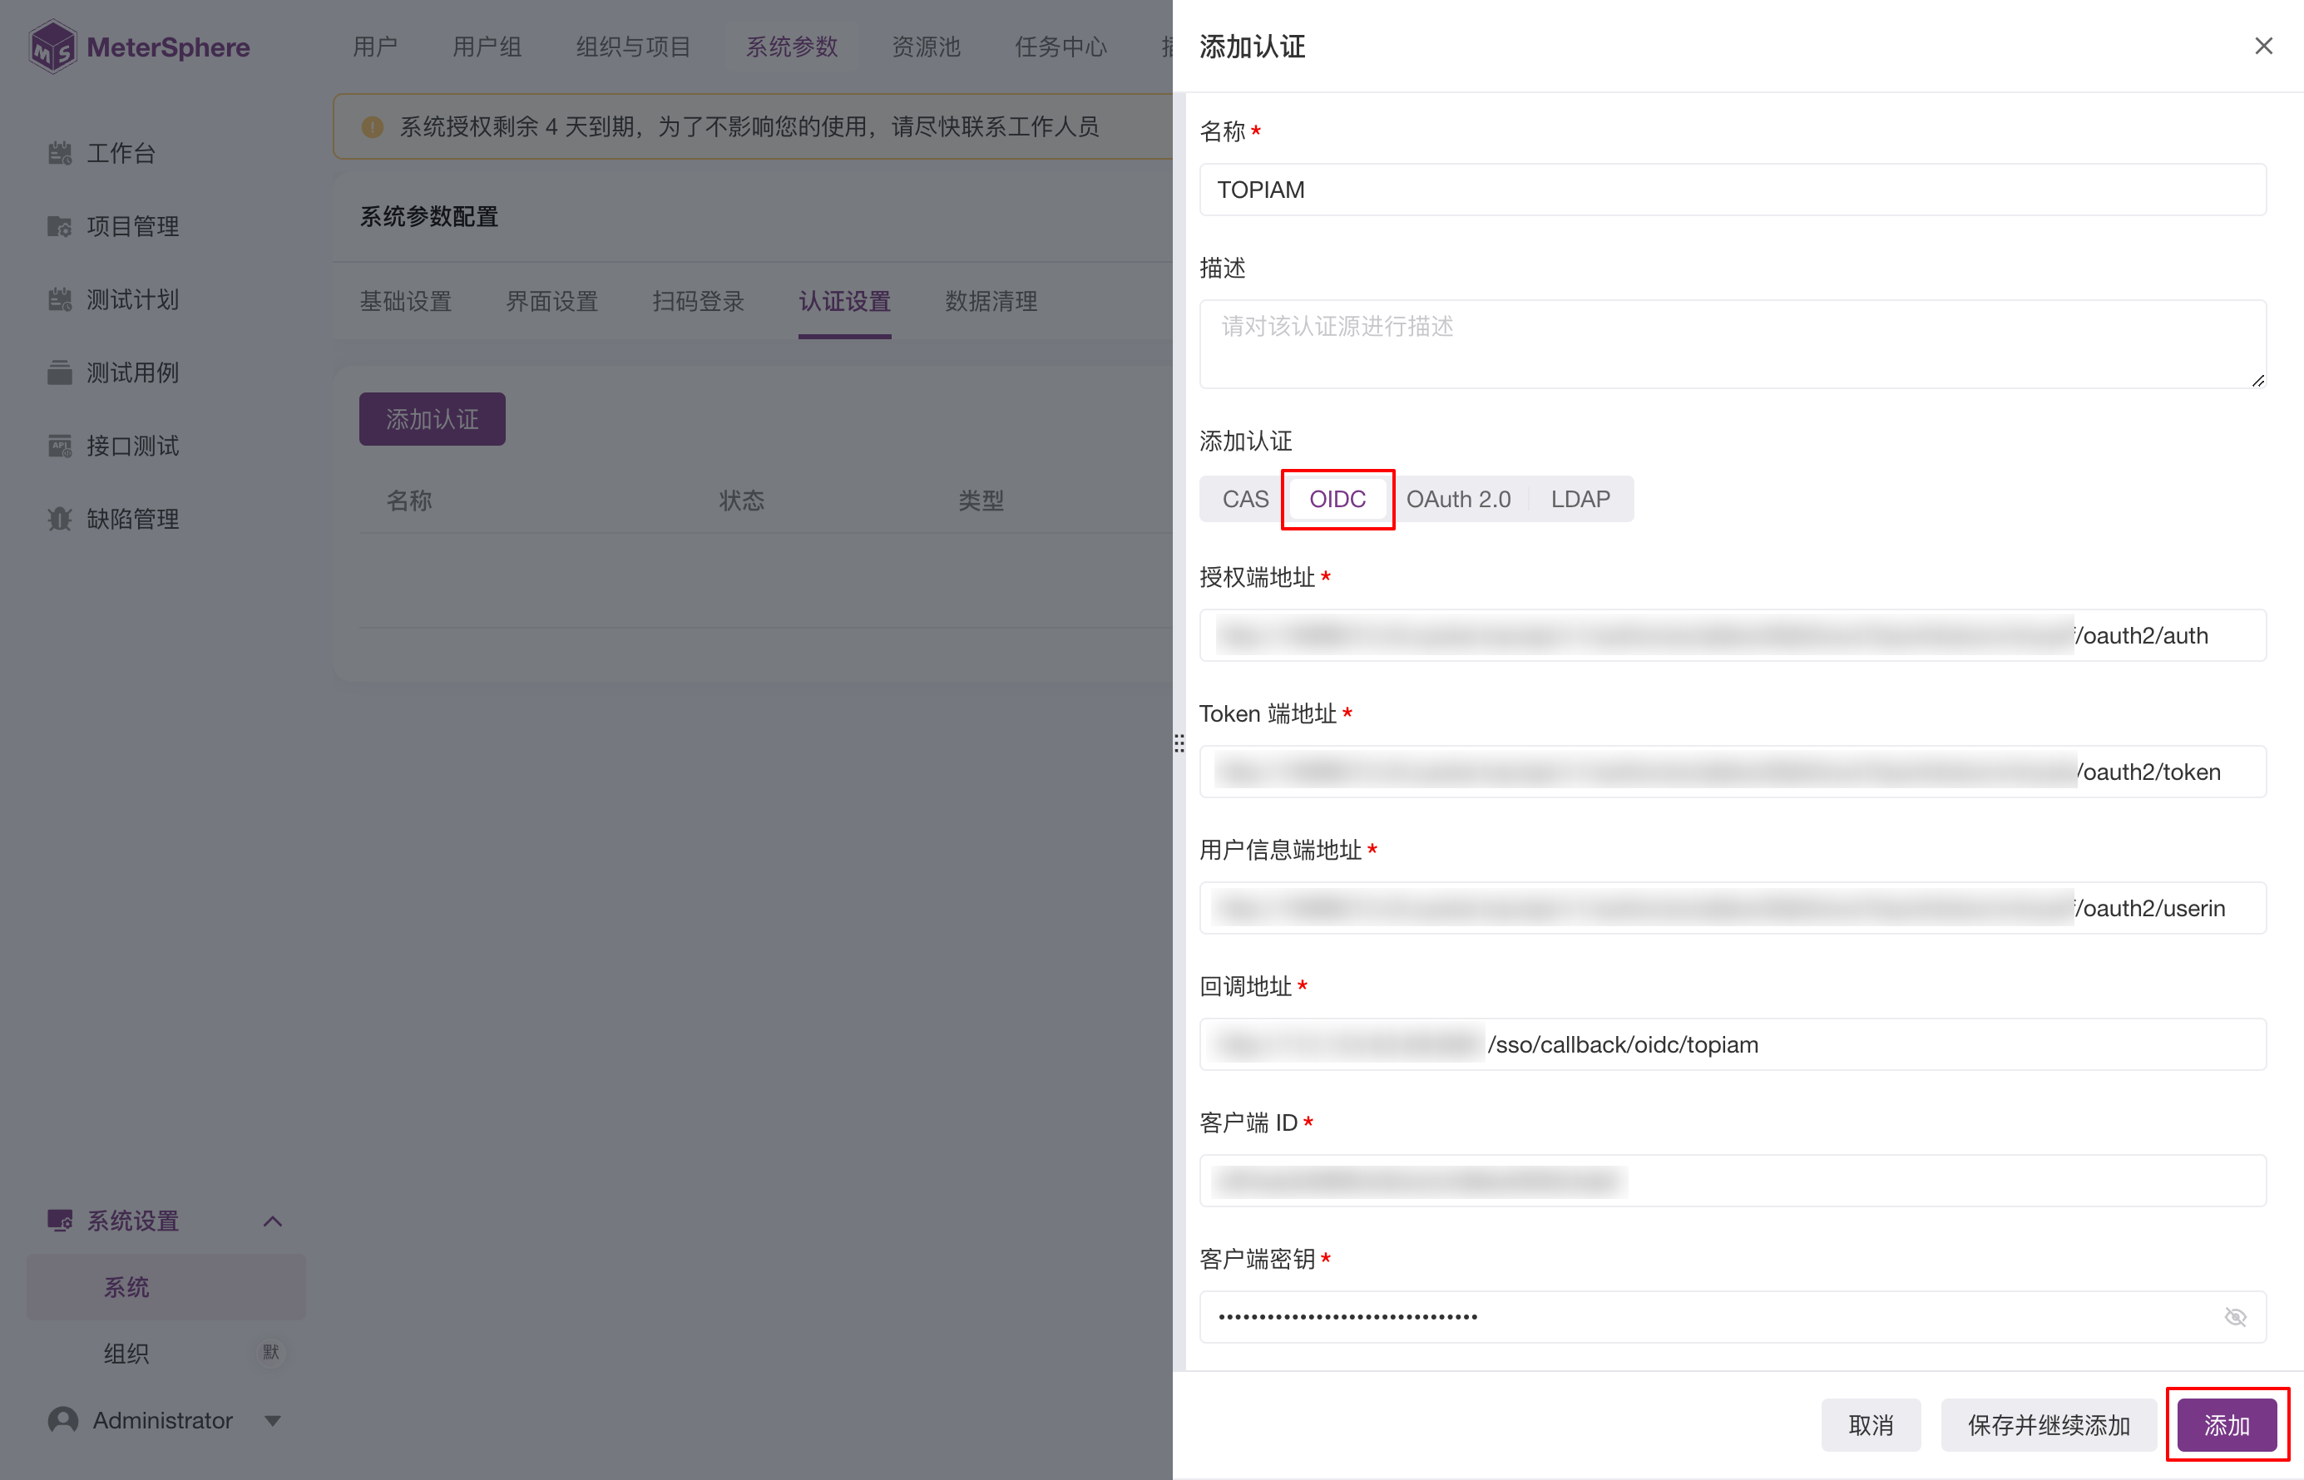Click the 保存并继续添加 button
The image size is (2304, 1480).
click(2047, 1425)
